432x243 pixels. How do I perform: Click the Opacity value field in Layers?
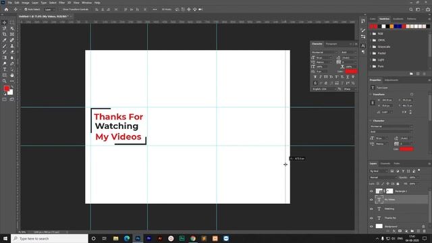[412, 178]
